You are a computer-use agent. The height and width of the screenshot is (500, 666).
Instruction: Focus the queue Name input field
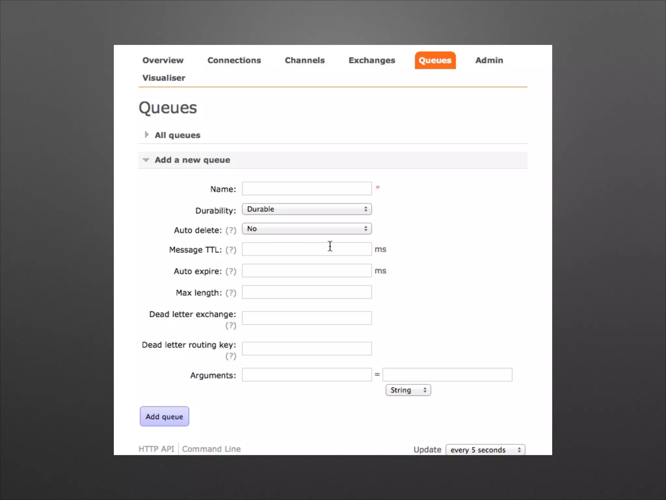(306, 189)
